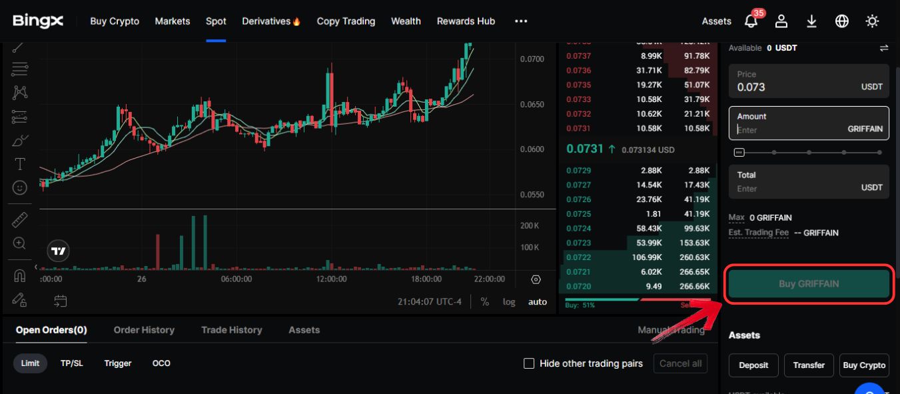This screenshot has height=394, width=900.
Task: Open the notifications bell
Action: tap(751, 21)
